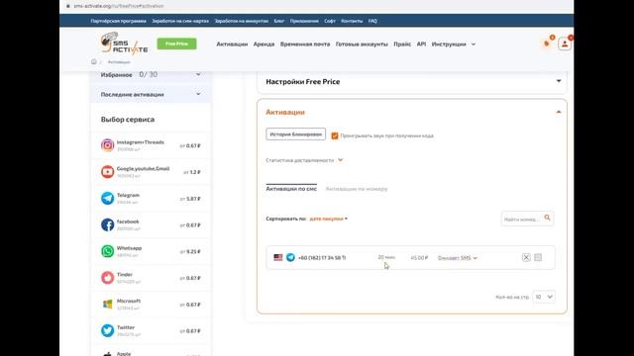Viewport: 634px width, 356px height.
Task: Select the Facebook service icon
Action: (x=108, y=224)
